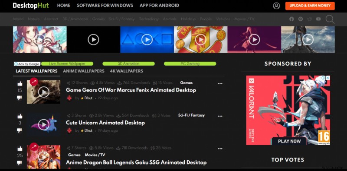
Task: Play the mountain swordsman banner wallpaper
Action: click(308, 40)
